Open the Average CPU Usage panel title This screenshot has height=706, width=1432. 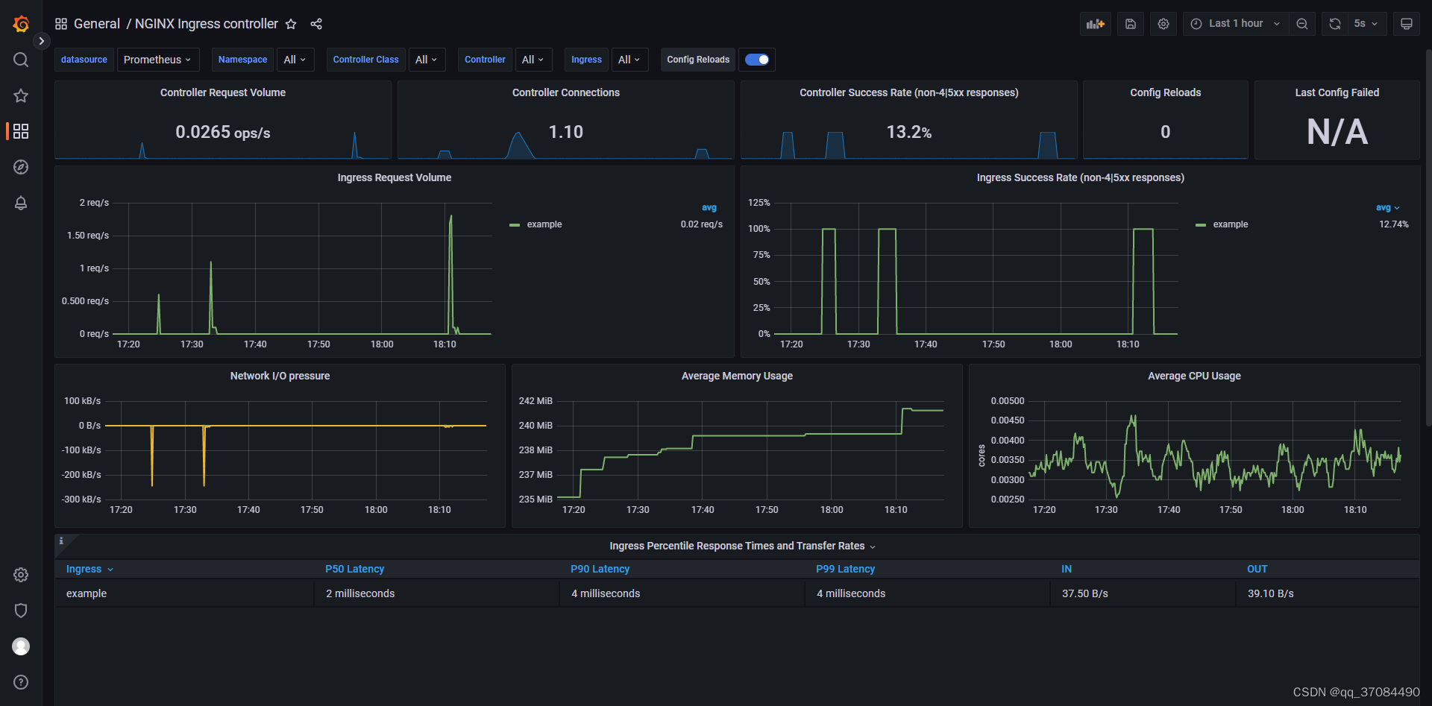[x=1195, y=376]
